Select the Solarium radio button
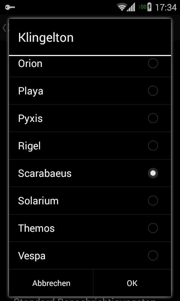The height and width of the screenshot is (301, 180). 153,201
